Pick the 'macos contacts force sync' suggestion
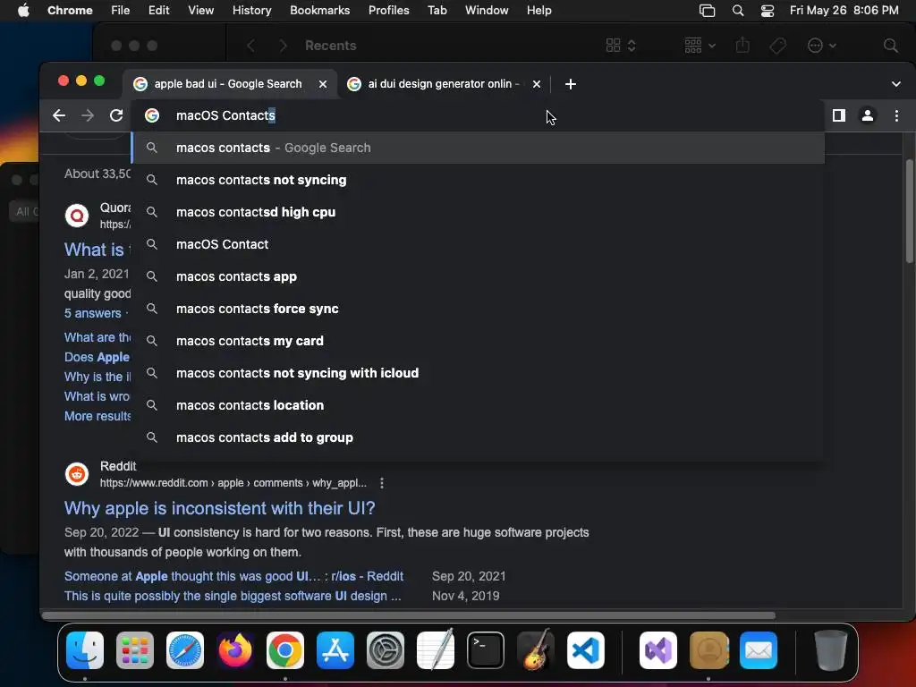Screen dimensions: 916x687 pos(478,309)
